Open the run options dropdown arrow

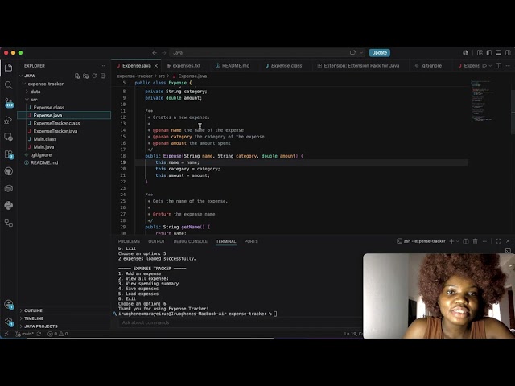click(x=490, y=66)
